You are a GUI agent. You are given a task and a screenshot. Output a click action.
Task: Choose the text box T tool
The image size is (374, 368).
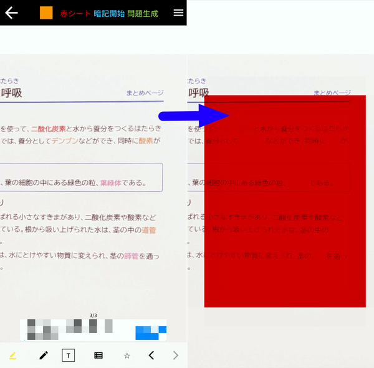coord(68,356)
